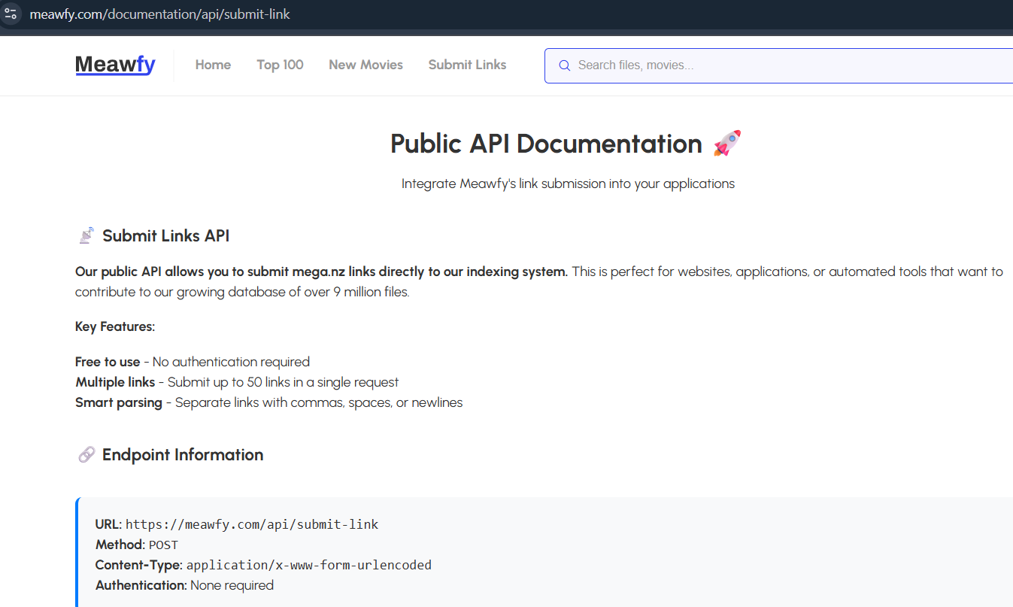
Task: Click the 'Multiple links' feature line
Action: point(237,382)
